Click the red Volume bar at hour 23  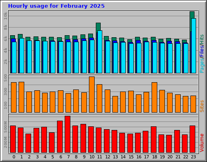pos(192,139)
